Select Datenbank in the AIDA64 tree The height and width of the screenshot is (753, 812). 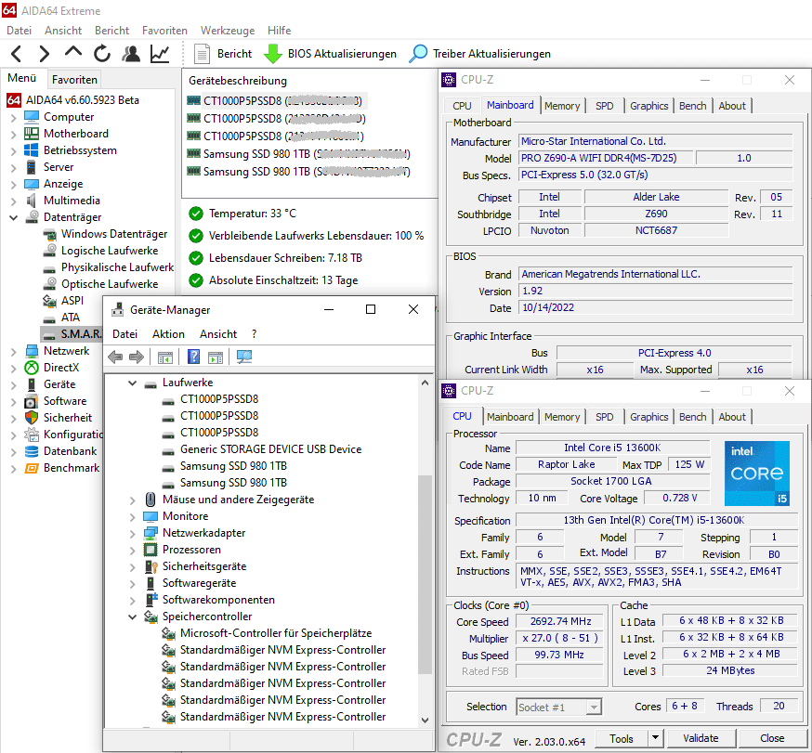pos(70,451)
